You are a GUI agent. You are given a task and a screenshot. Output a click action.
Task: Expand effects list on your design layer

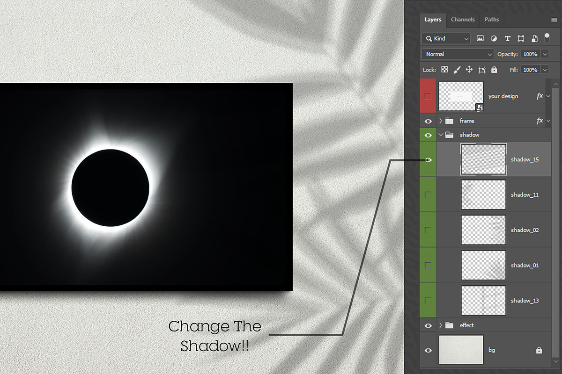548,96
